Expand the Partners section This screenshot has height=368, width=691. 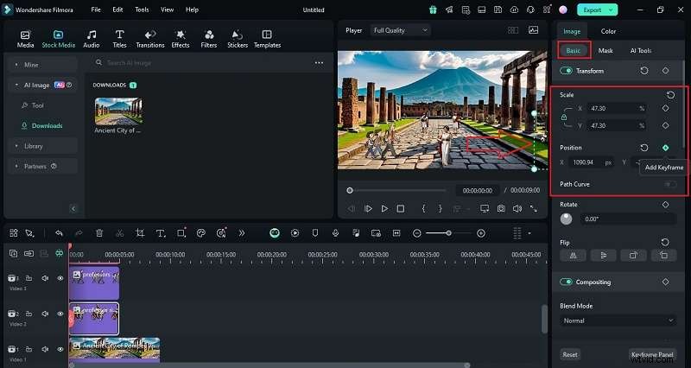tap(42, 166)
